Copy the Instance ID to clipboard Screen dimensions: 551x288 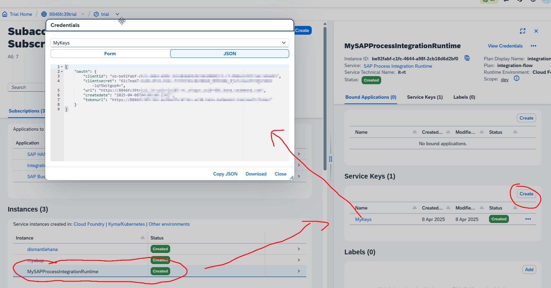(x=467, y=58)
